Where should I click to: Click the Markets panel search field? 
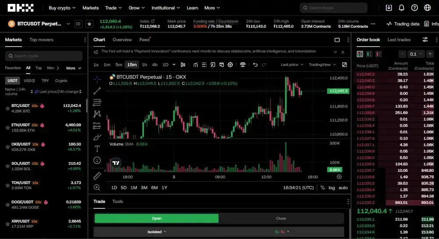coord(43,56)
